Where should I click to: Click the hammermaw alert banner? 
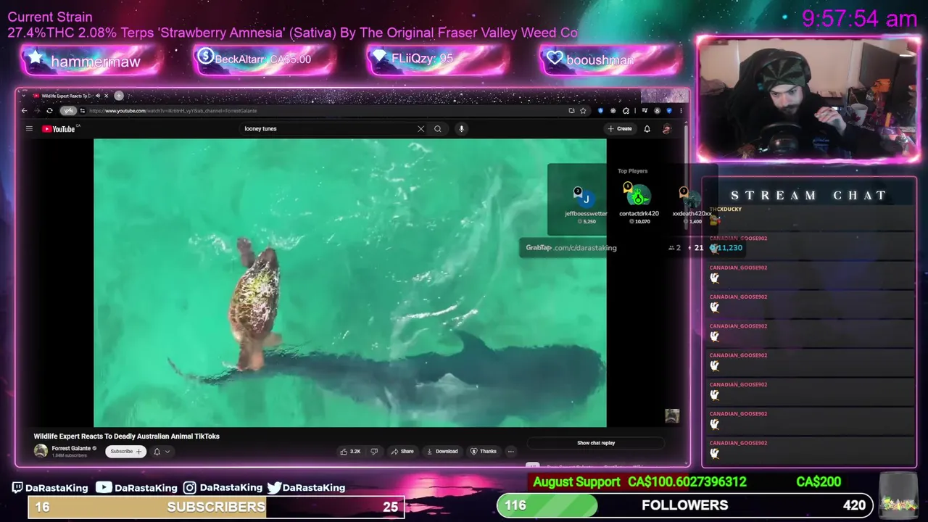tap(91, 61)
